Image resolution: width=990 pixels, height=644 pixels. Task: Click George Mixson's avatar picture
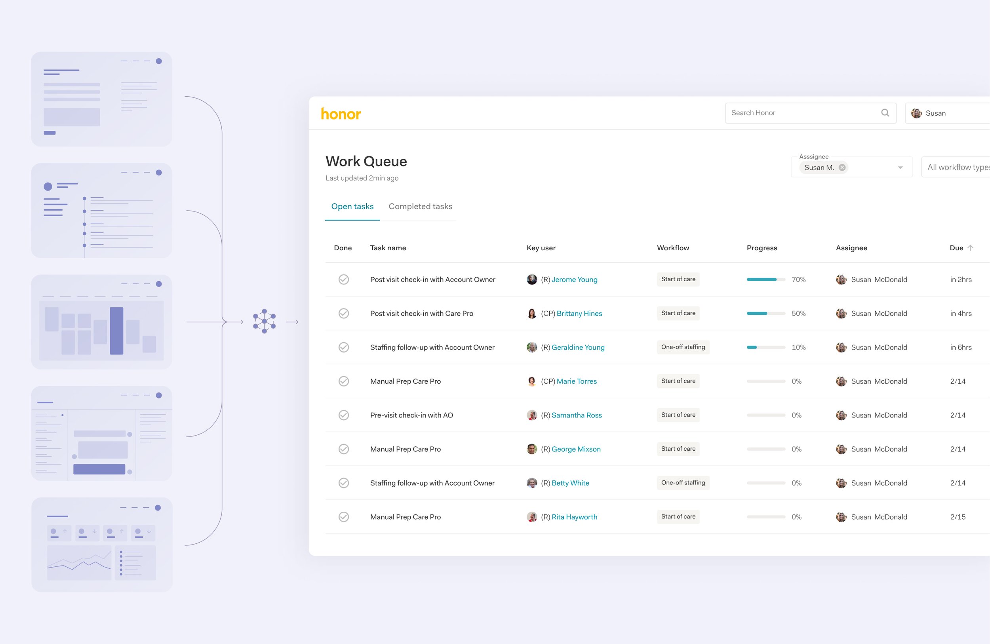pos(531,449)
